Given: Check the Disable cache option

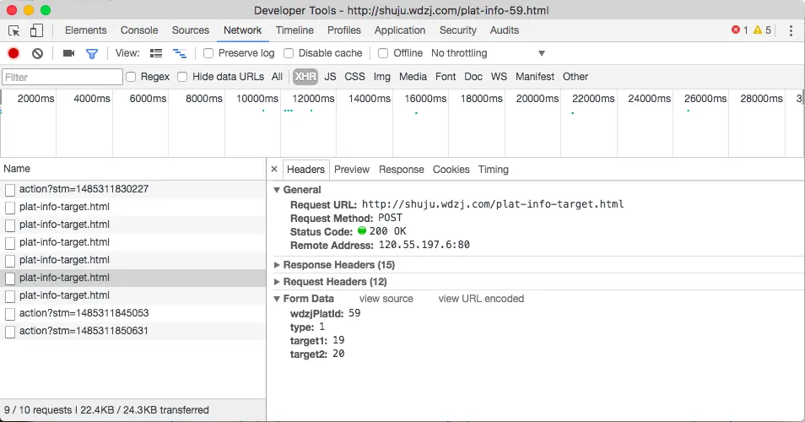Looking at the screenshot, I should (x=289, y=53).
